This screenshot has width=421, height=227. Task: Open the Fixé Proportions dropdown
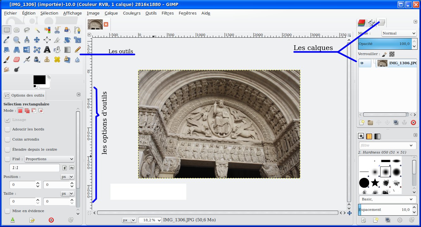pyautogui.click(x=49, y=159)
